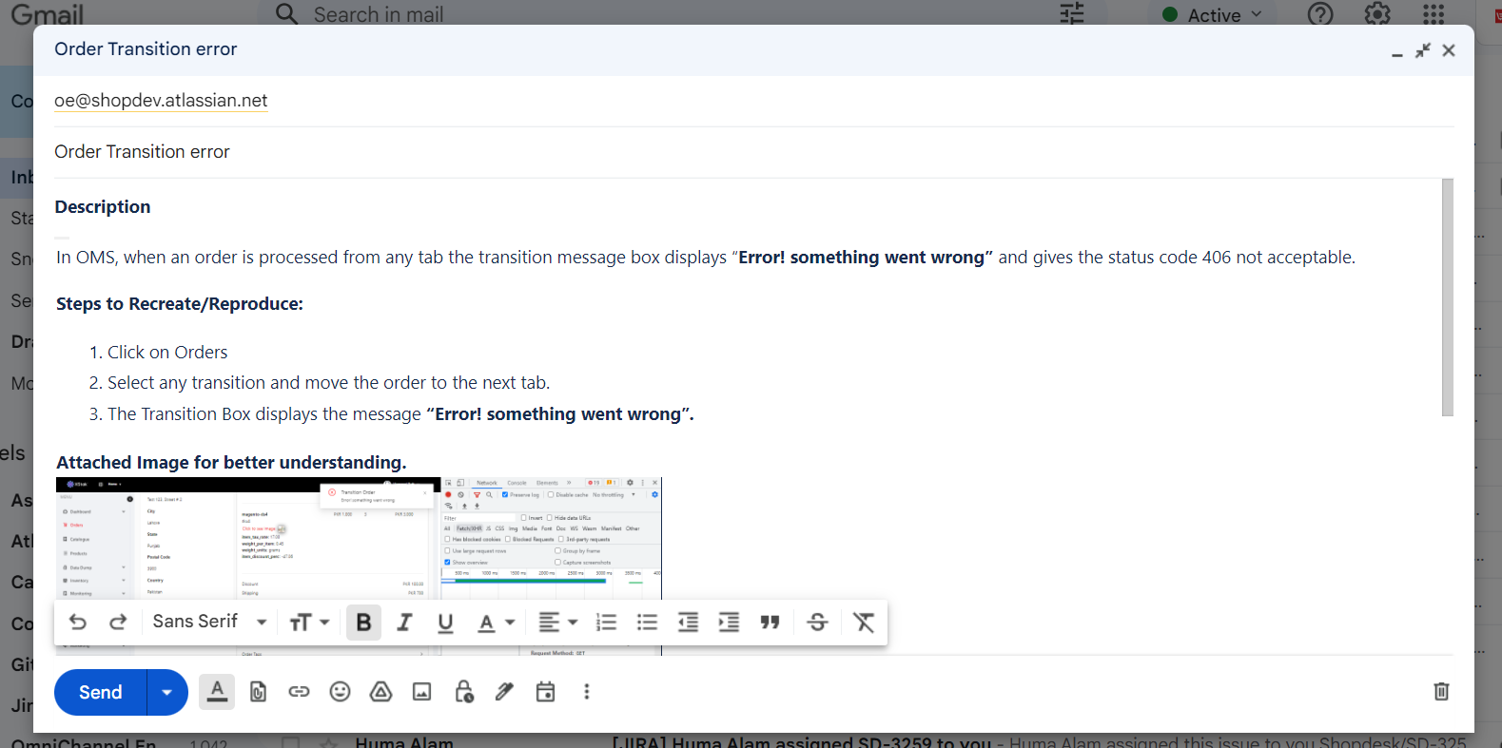The height and width of the screenshot is (748, 1502).
Task: Insert an emoji
Action: coord(340,692)
